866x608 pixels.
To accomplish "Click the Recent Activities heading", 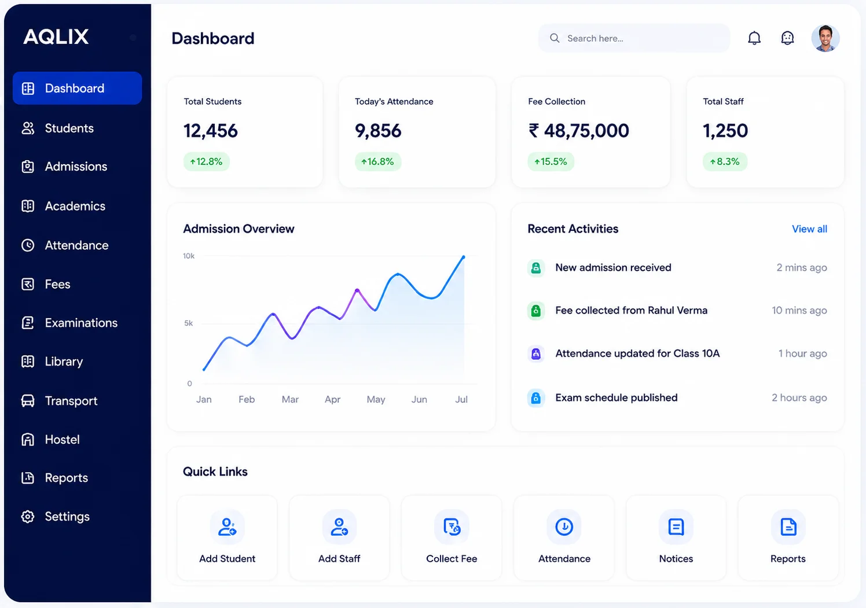I will (573, 229).
